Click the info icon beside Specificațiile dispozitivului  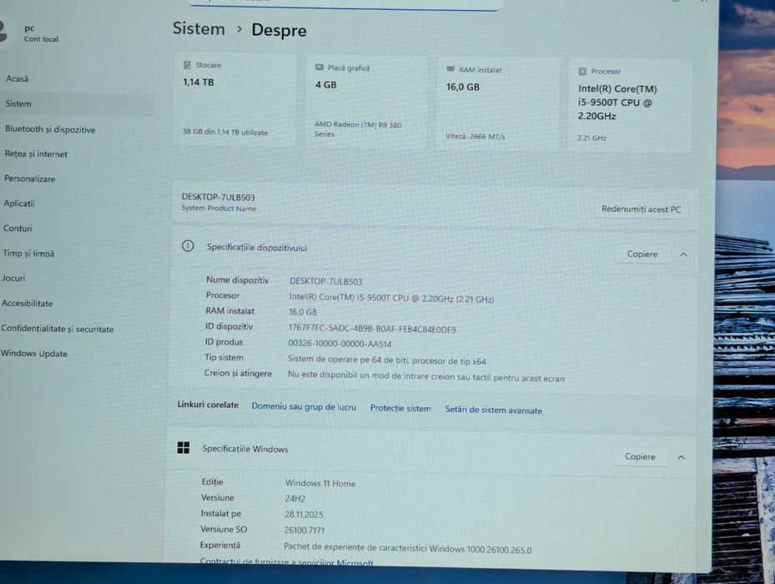188,246
